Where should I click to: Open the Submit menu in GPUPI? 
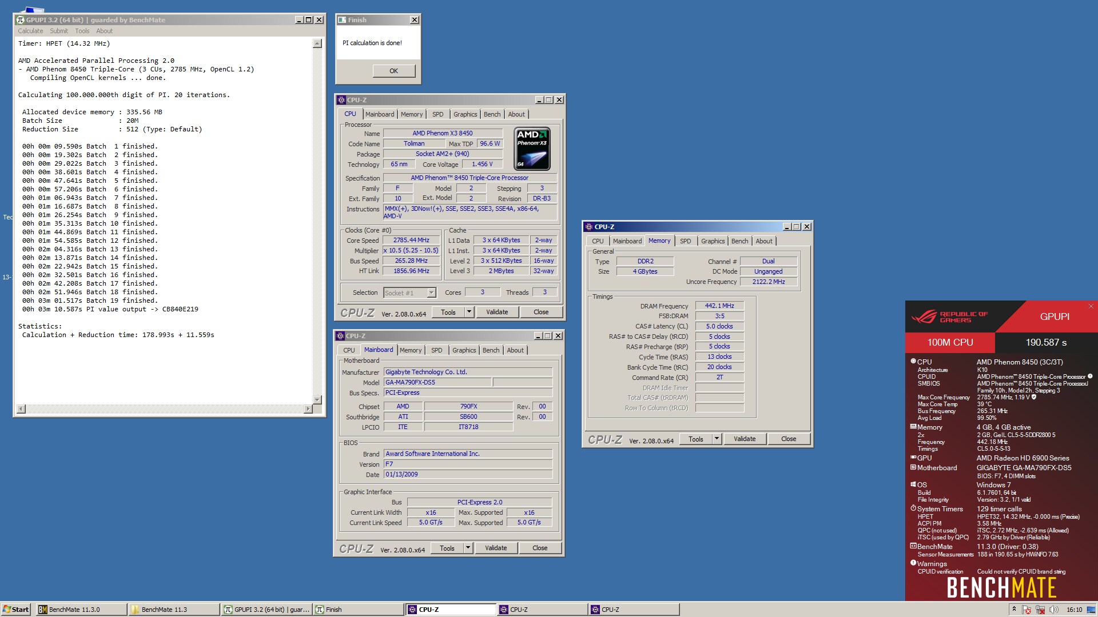pos(59,31)
